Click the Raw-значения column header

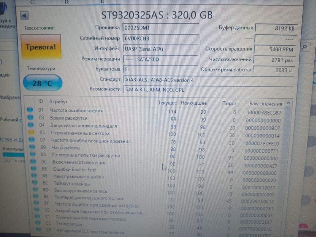click(266, 104)
